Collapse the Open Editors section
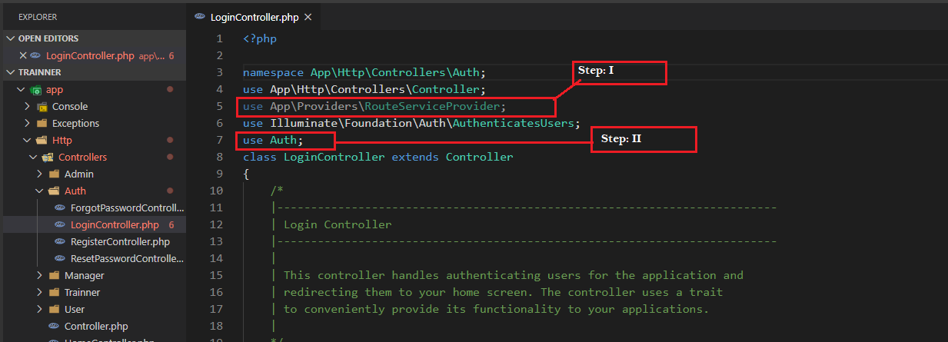This screenshot has width=948, height=342. tap(11, 38)
